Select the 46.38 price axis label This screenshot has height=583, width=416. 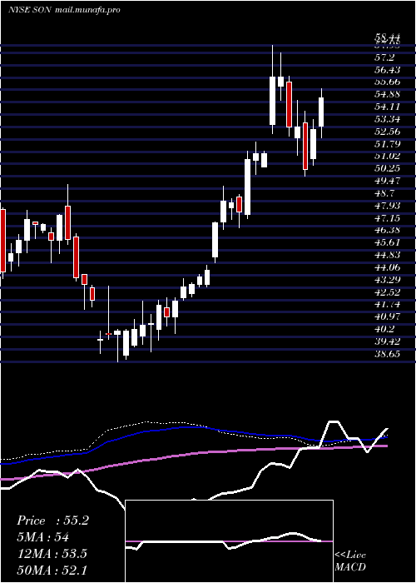pos(388,230)
